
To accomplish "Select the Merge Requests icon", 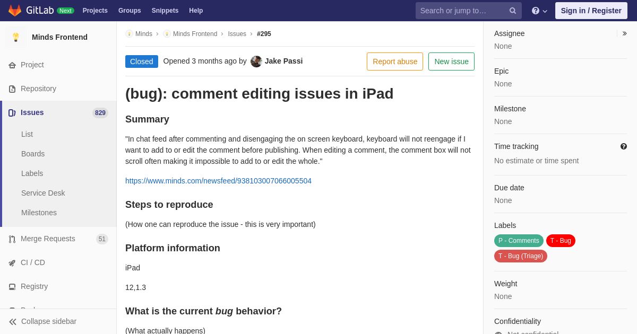I will pos(12,239).
